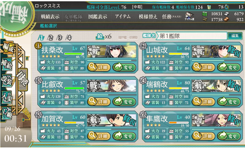Click the 加賀改 HP gauge bar
Screen dimensions: 245x148
tap(74, 122)
